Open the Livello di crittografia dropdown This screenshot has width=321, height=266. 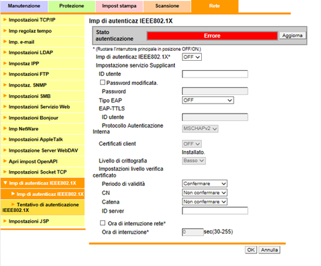pos(194,161)
